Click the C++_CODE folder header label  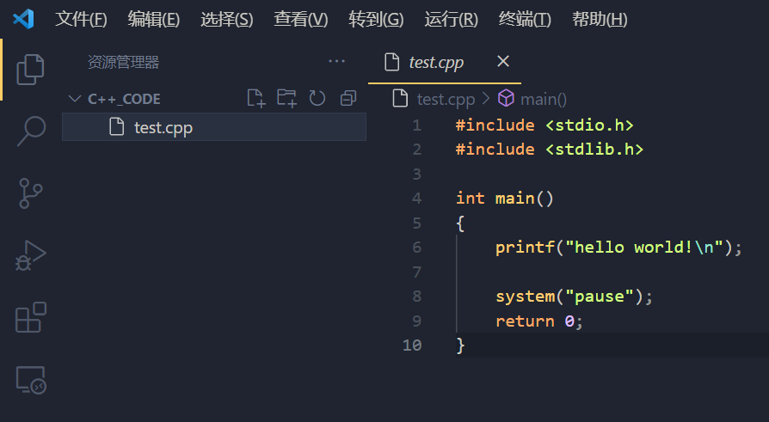pos(124,99)
